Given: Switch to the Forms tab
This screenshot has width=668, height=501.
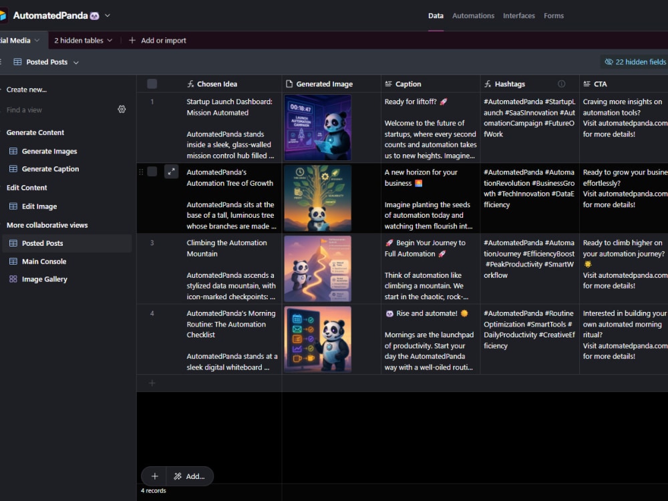Looking at the screenshot, I should point(553,16).
